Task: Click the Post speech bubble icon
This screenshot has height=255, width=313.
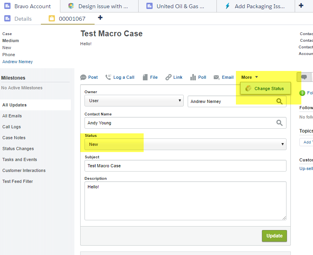Action: [x=83, y=77]
